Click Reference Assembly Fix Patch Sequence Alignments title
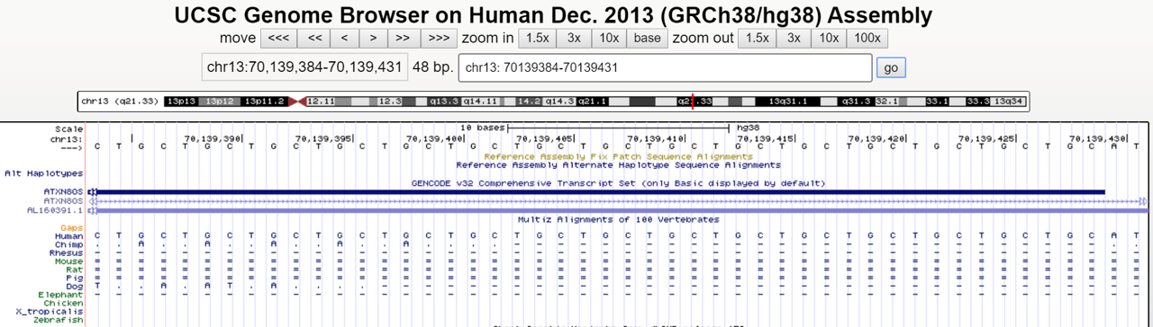This screenshot has width=1153, height=327. coord(618,156)
